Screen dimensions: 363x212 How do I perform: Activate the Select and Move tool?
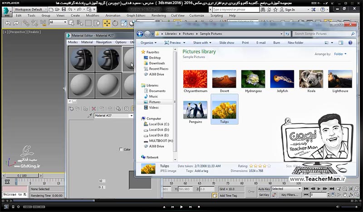107,23
